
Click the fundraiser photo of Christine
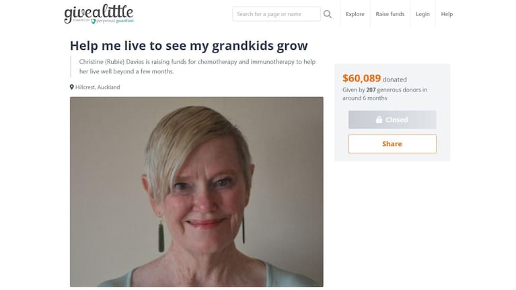click(196, 192)
